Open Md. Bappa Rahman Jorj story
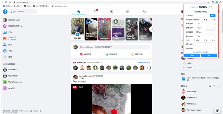 (x=91, y=29)
